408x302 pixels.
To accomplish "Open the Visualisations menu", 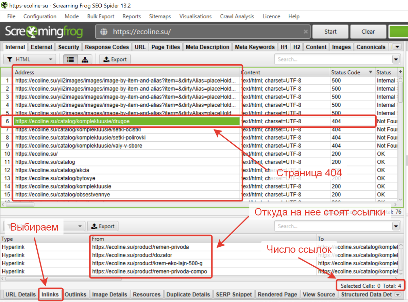I will tap(195, 16).
